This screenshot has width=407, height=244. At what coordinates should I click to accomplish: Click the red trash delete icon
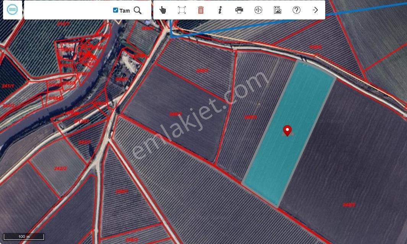pyautogui.click(x=201, y=10)
